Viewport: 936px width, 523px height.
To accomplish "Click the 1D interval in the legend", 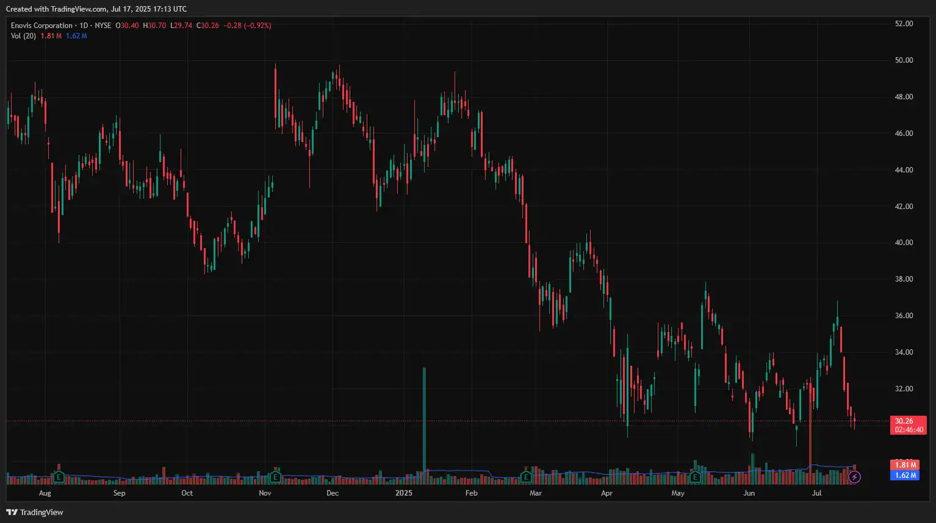I will tap(84, 26).
